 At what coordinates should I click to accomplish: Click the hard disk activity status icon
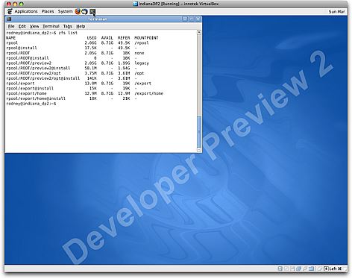coord(280,269)
